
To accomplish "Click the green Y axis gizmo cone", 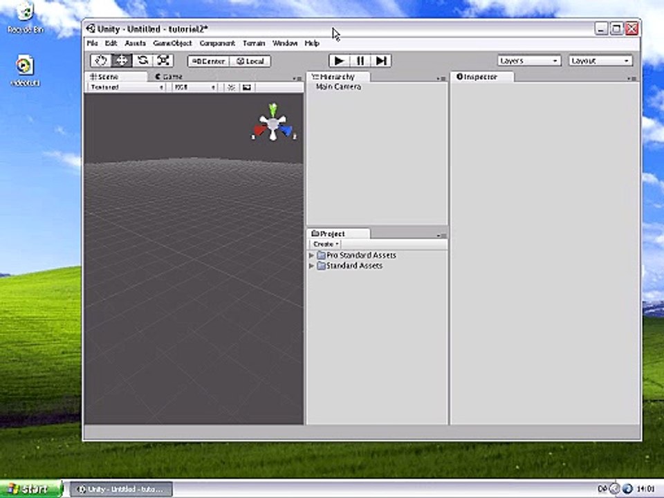I will [x=273, y=109].
